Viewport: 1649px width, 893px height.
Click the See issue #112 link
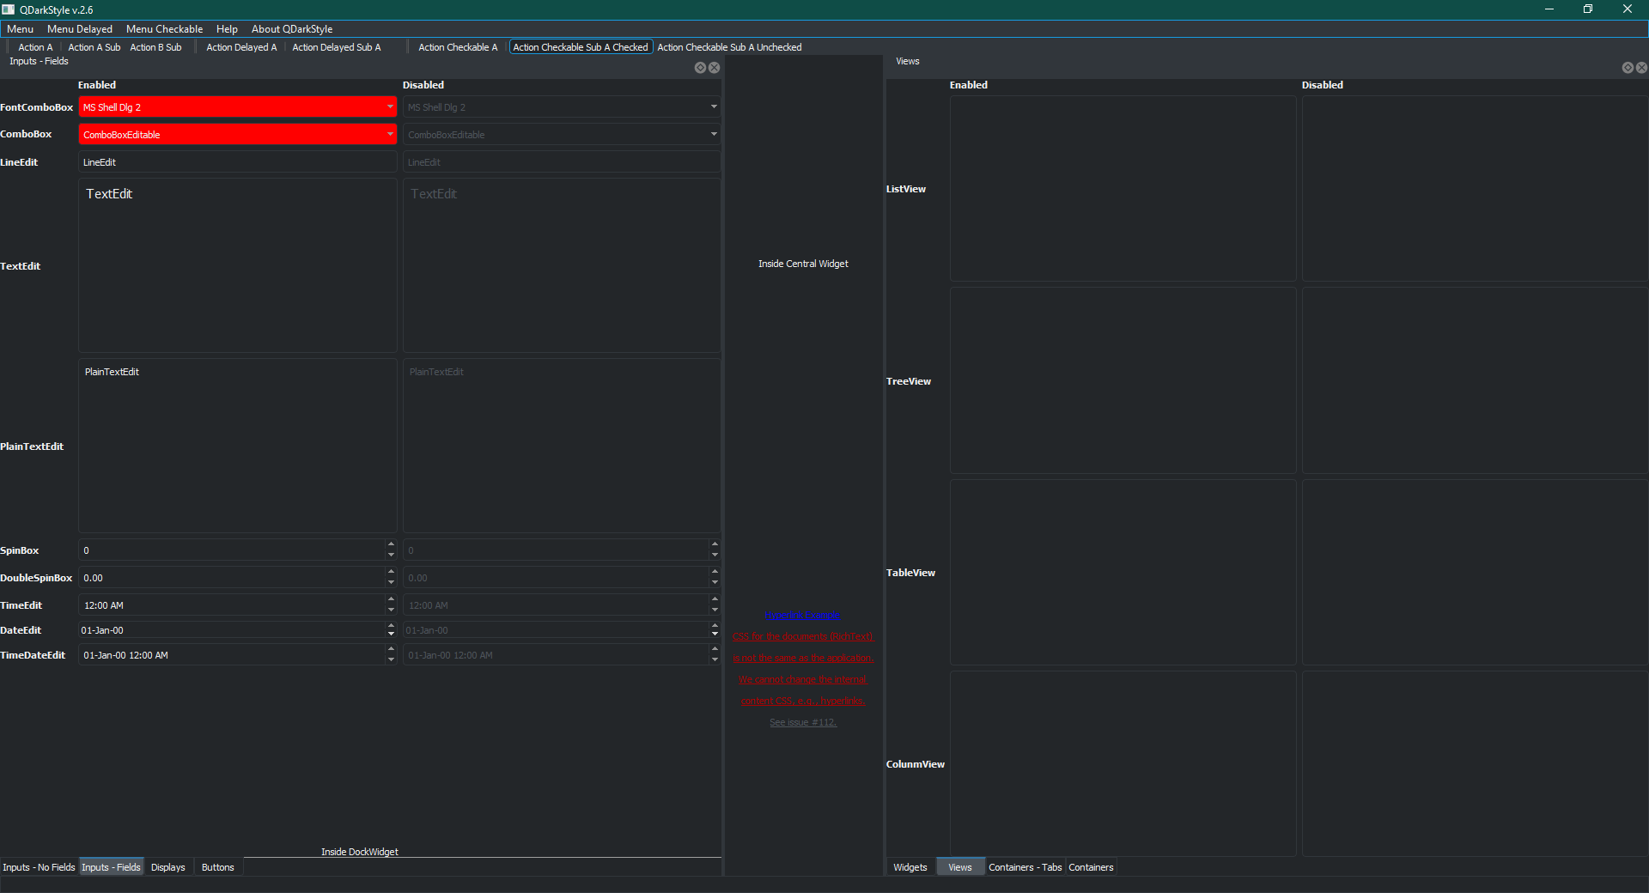pos(802,722)
